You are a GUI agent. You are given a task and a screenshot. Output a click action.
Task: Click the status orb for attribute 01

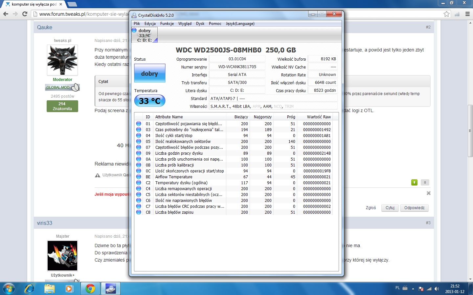[x=139, y=124]
